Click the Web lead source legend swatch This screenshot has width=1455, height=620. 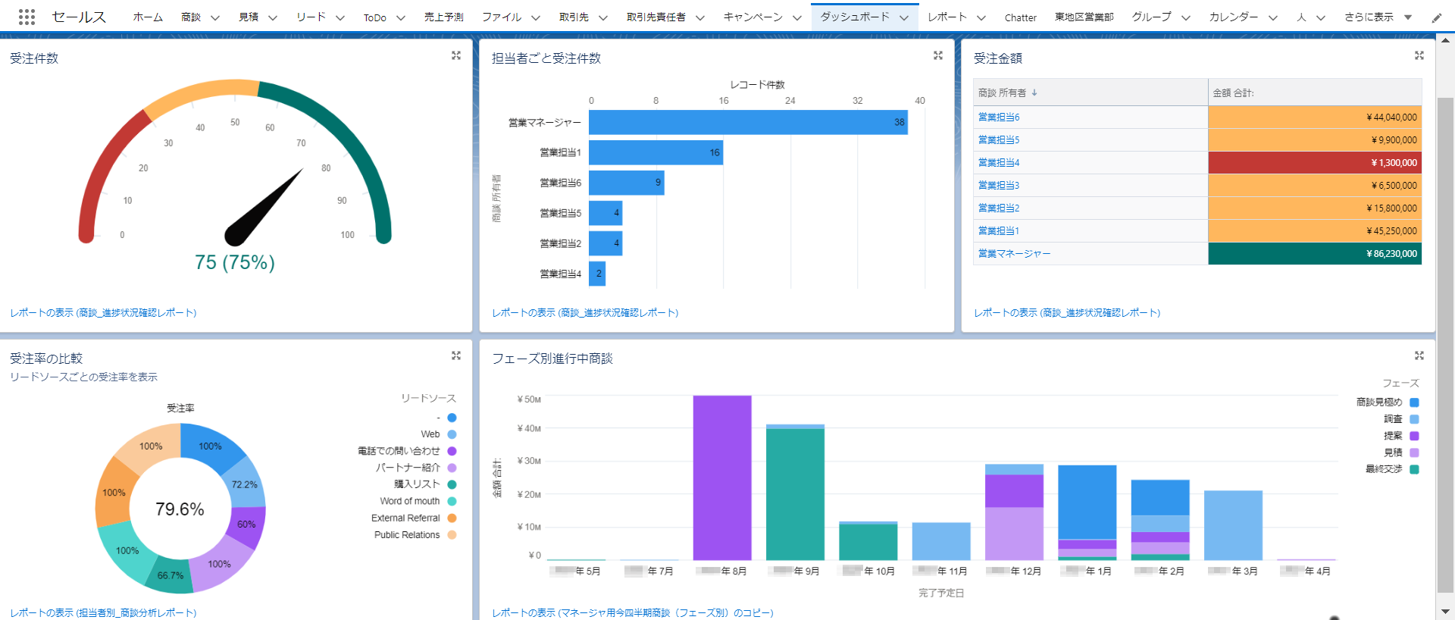point(452,434)
